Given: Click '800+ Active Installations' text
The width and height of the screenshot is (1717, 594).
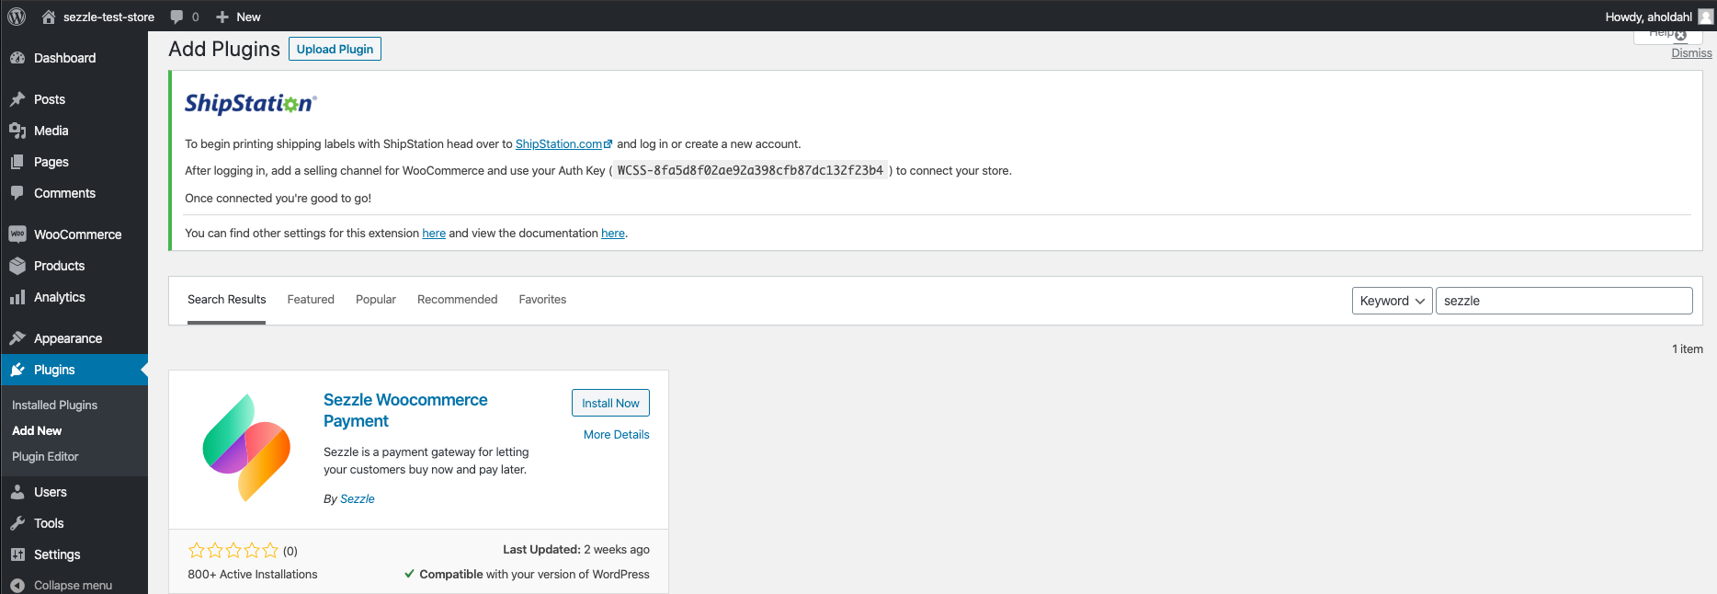Looking at the screenshot, I should [253, 575].
